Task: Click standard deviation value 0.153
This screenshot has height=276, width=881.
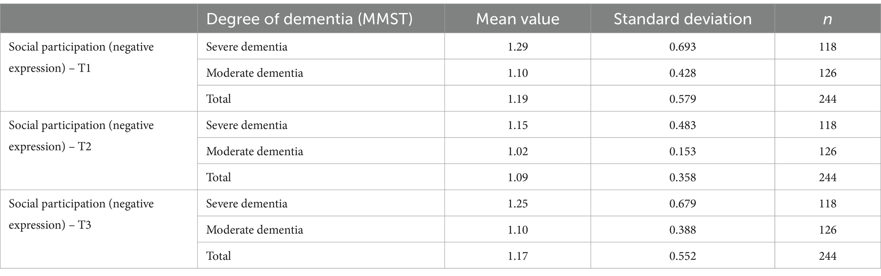Action: [682, 151]
